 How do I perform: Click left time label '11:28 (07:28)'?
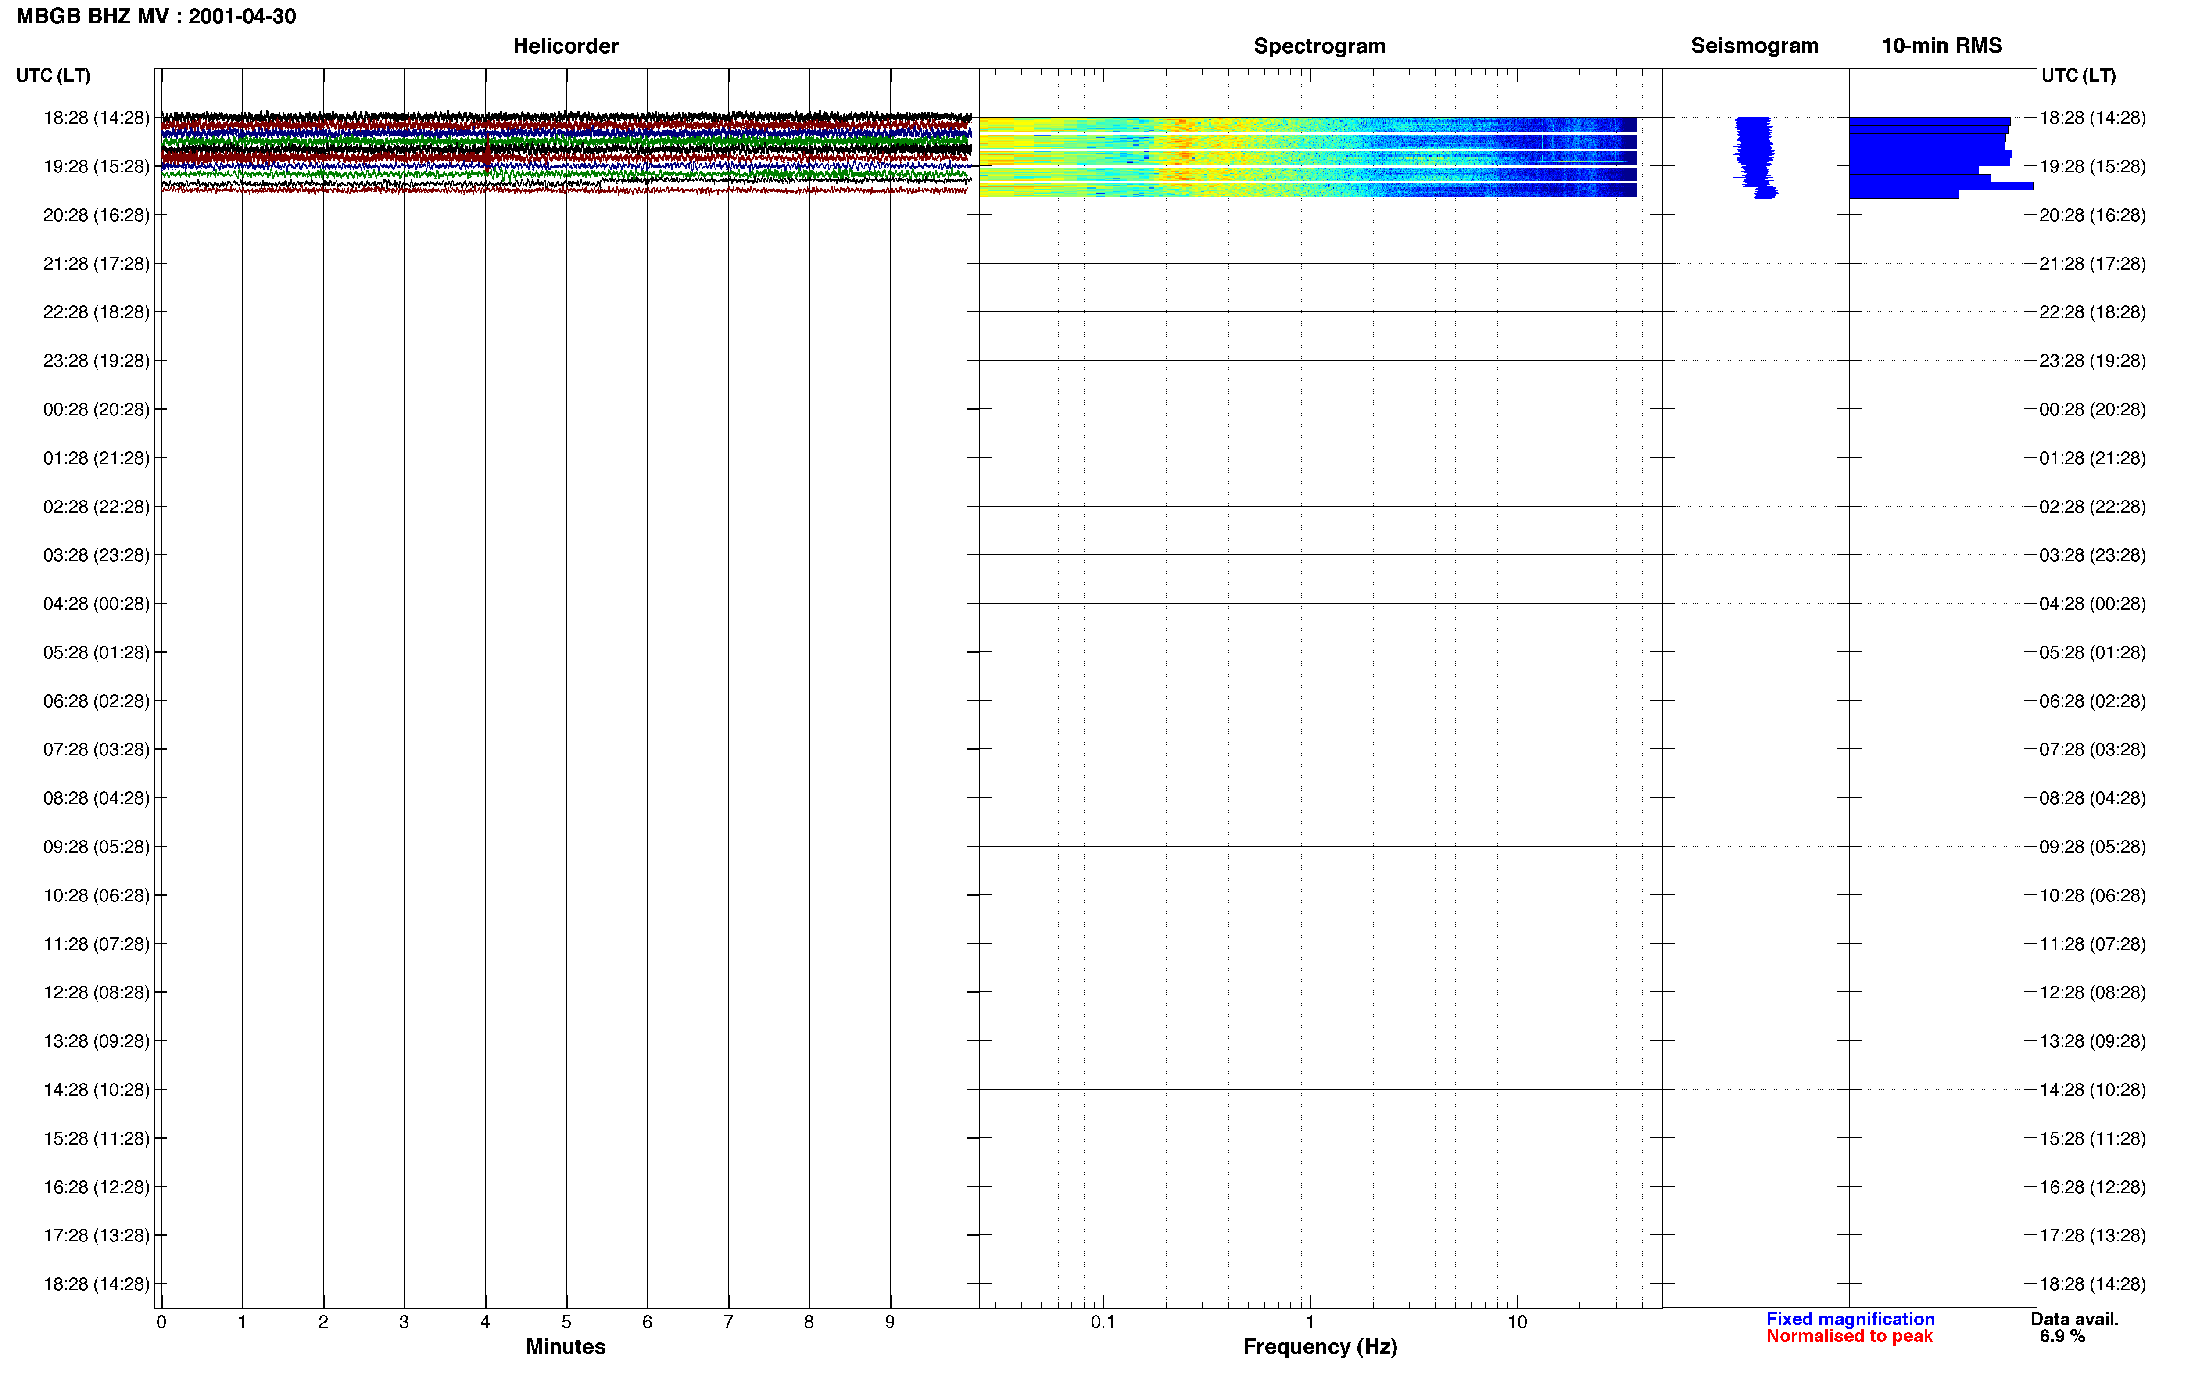97,944
